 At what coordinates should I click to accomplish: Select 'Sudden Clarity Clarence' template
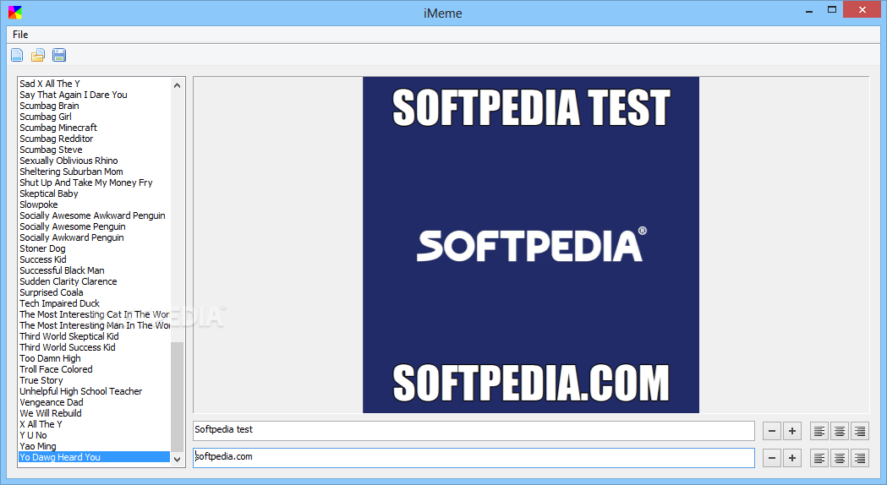[x=68, y=281]
